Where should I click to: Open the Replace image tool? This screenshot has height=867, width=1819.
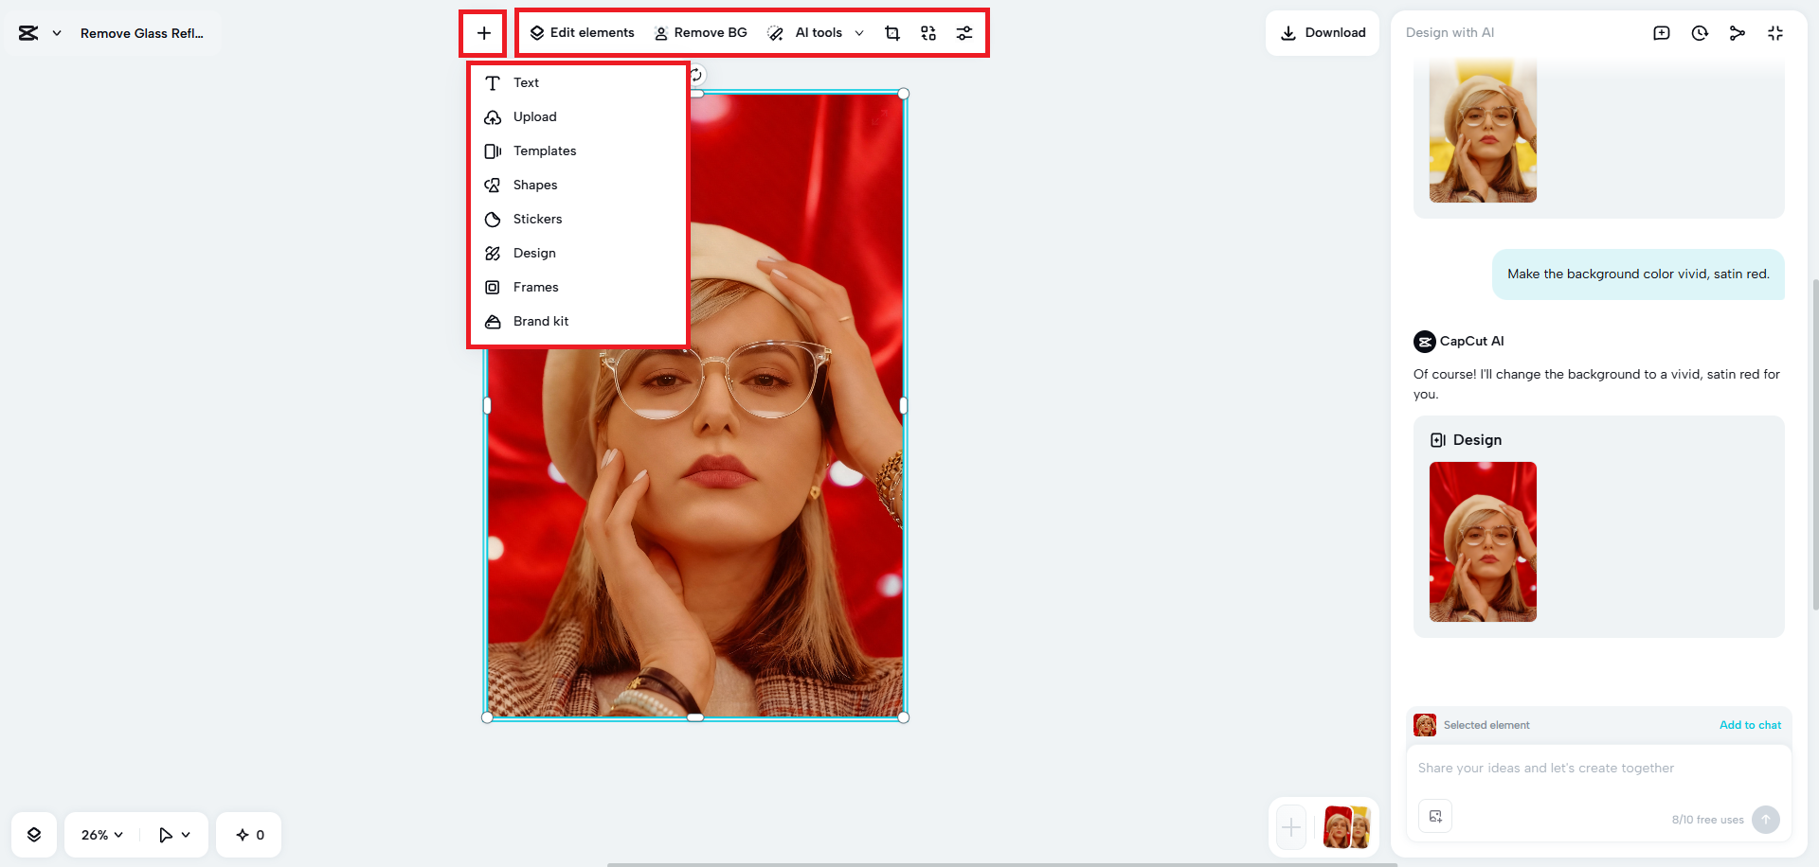(x=928, y=32)
